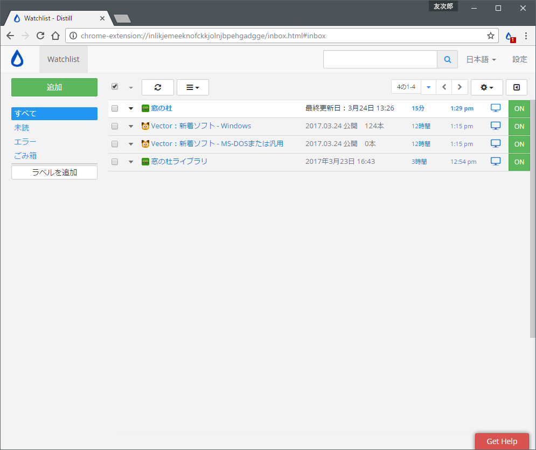Screen dimensions: 536x450
Task: Click the Chrome home button
Action: [55, 36]
